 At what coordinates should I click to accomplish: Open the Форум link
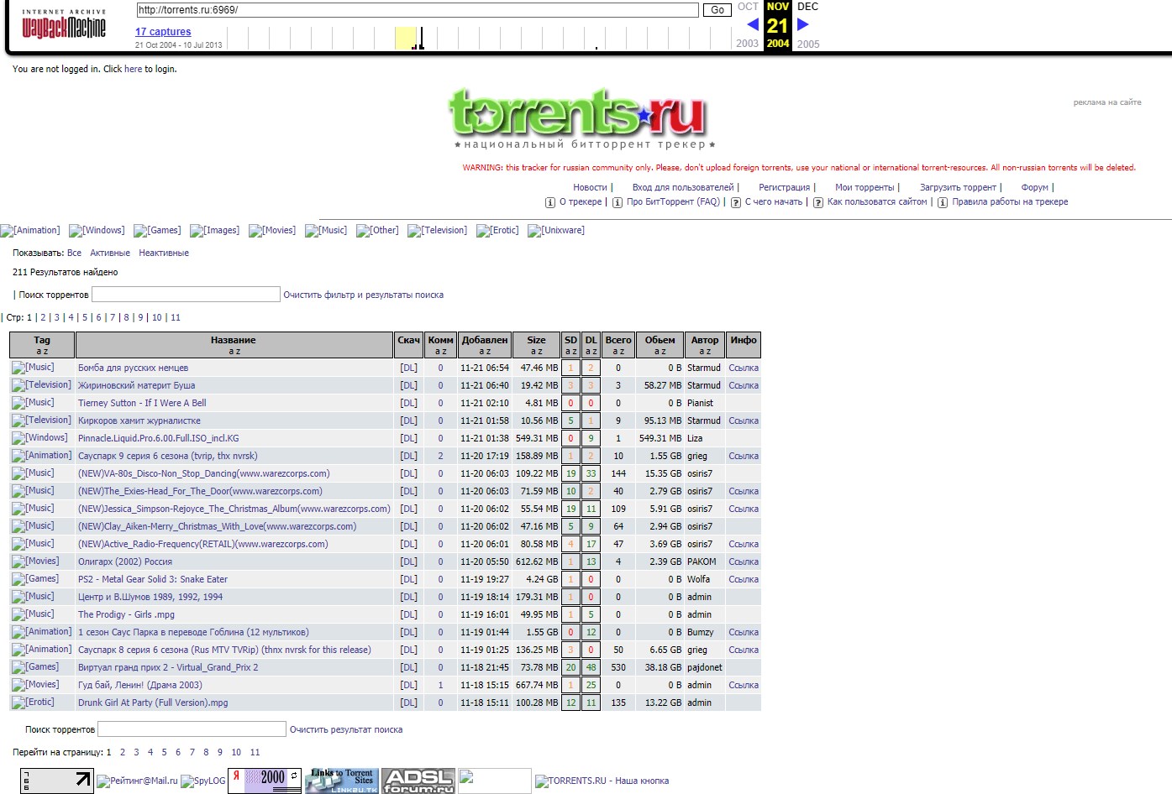coord(1034,188)
